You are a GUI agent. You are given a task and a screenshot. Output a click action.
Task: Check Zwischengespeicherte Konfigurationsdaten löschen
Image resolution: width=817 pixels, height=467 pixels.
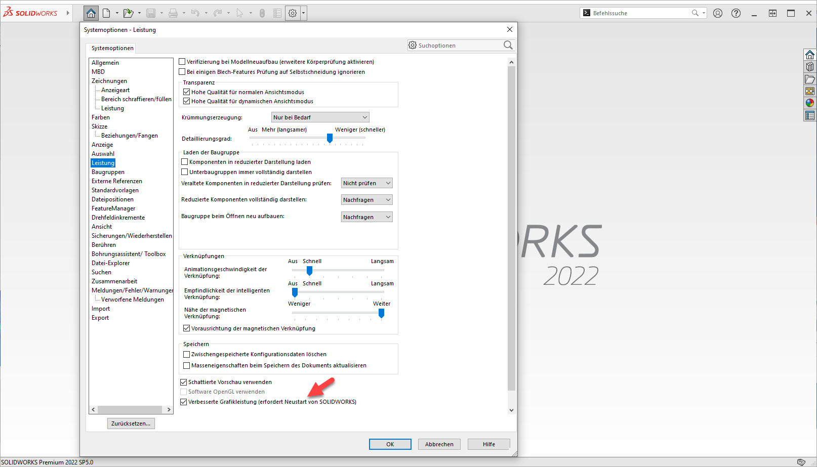187,354
